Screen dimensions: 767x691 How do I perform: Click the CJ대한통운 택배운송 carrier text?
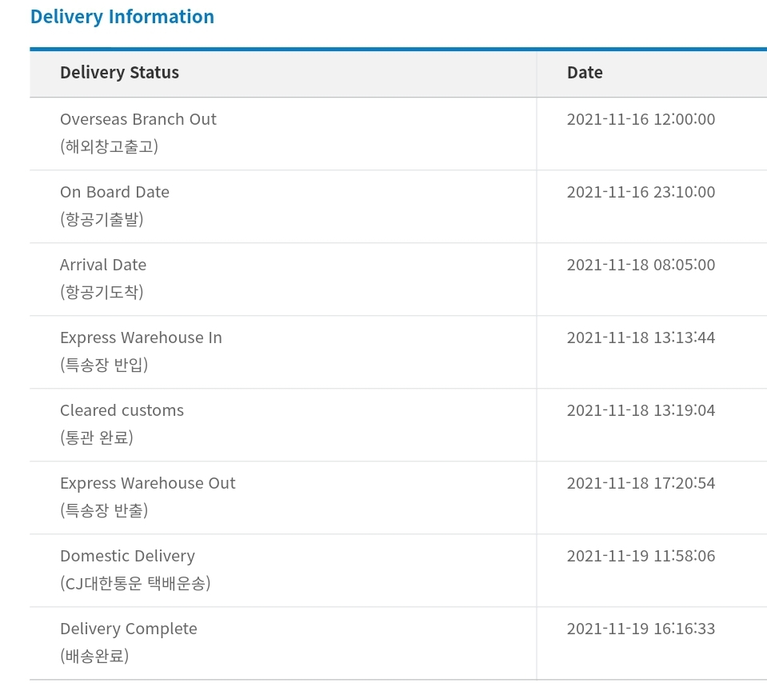coord(135,584)
